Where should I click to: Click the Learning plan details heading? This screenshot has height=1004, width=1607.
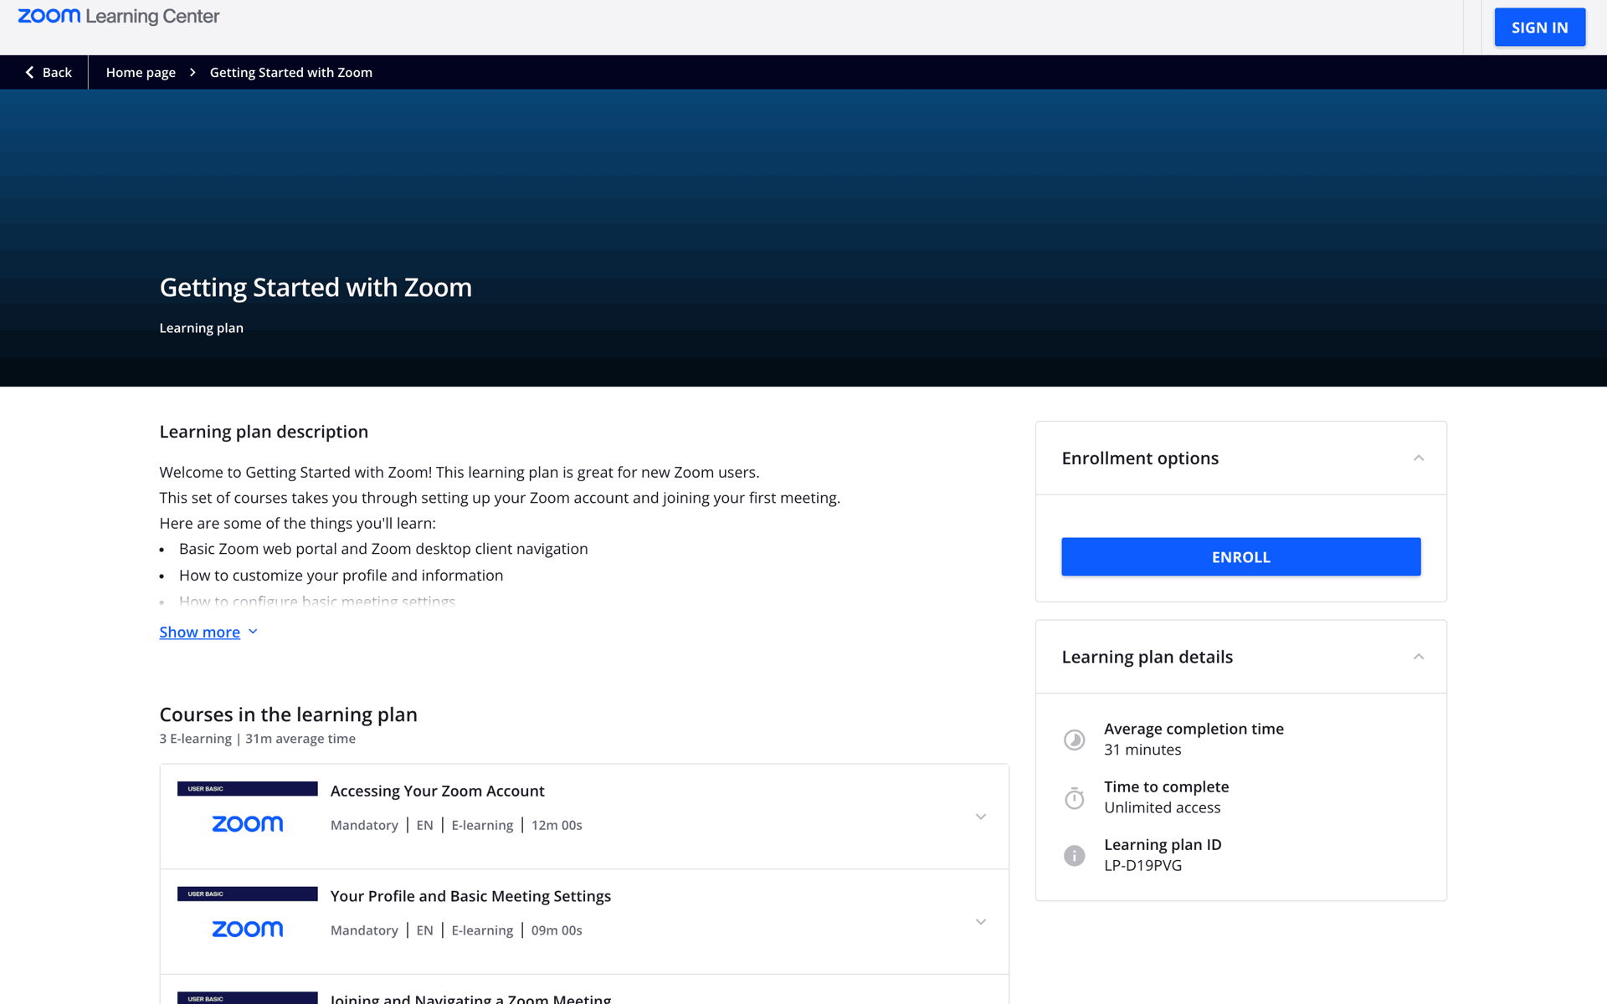1147,657
